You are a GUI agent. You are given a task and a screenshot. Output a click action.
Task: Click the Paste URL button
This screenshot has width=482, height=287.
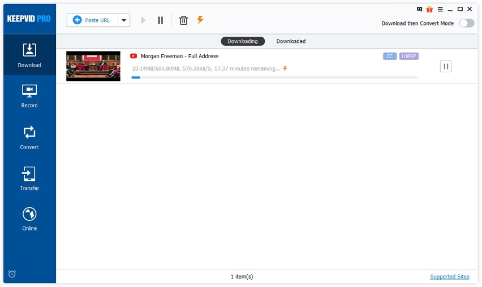tap(92, 20)
